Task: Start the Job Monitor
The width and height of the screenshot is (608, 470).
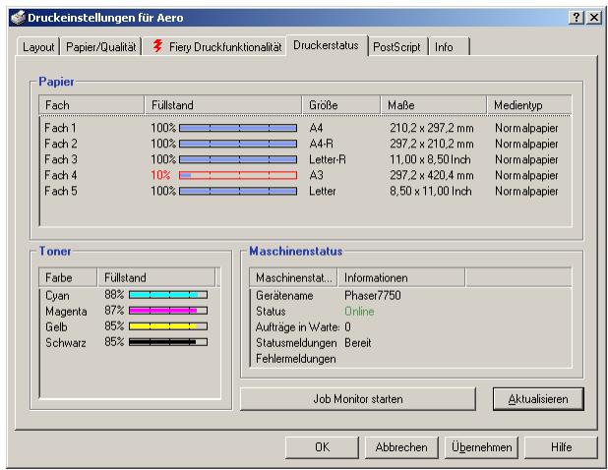Action: click(x=358, y=399)
